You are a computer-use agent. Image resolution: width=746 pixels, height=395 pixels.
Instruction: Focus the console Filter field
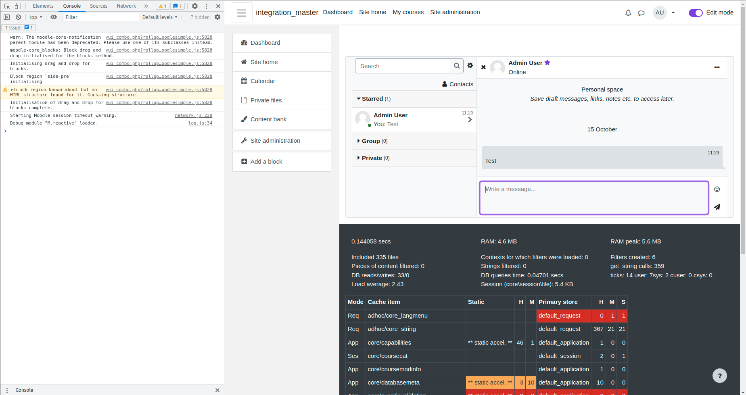[101, 17]
